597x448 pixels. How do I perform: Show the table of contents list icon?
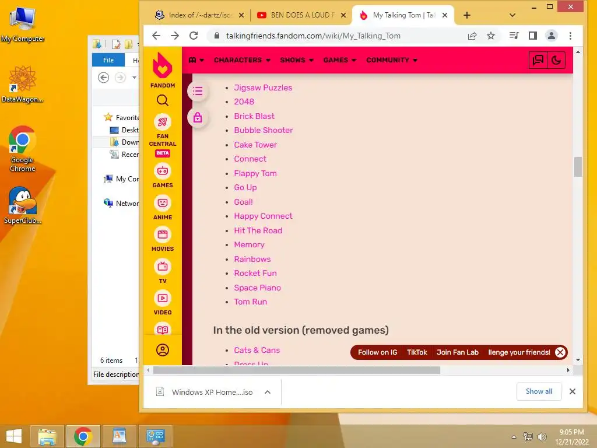pyautogui.click(x=198, y=91)
